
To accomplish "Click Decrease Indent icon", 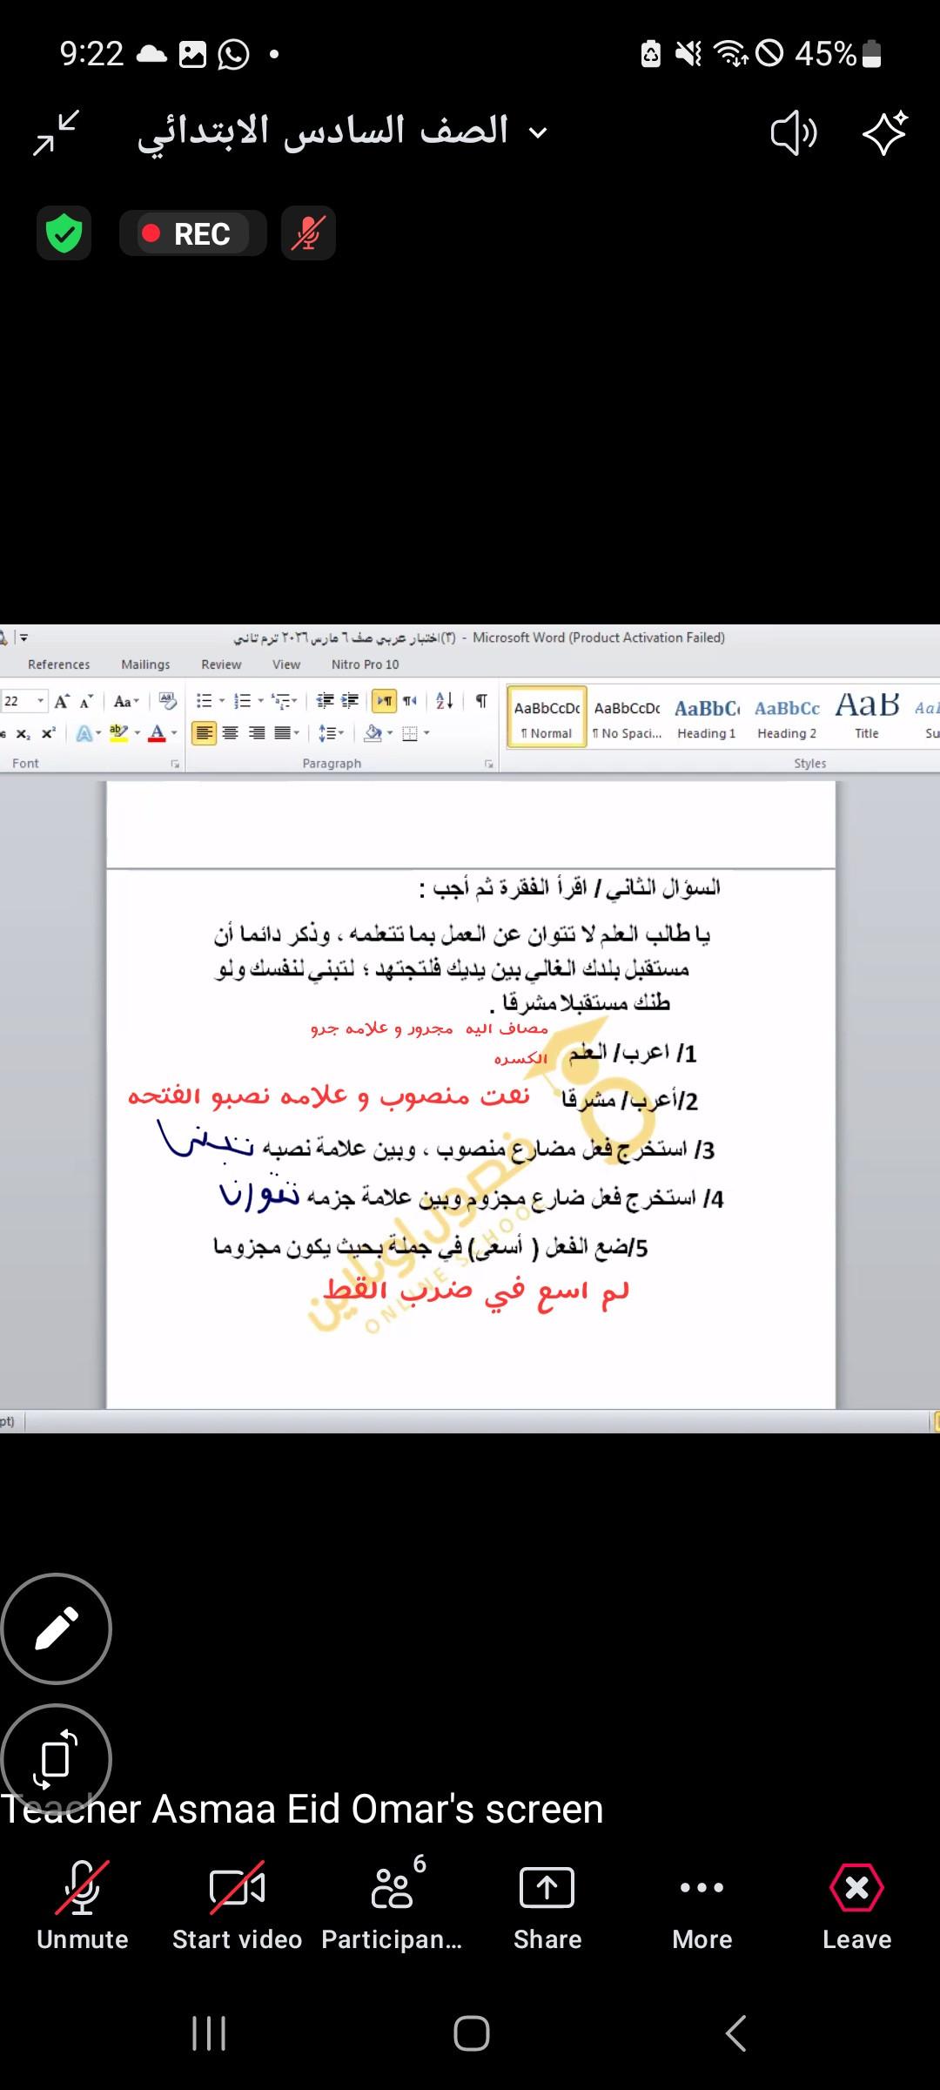I will click(325, 701).
